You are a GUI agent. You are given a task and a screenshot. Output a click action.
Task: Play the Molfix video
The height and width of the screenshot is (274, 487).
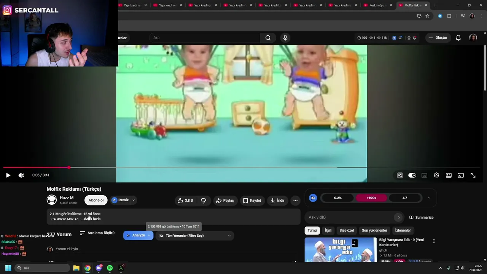(x=8, y=175)
